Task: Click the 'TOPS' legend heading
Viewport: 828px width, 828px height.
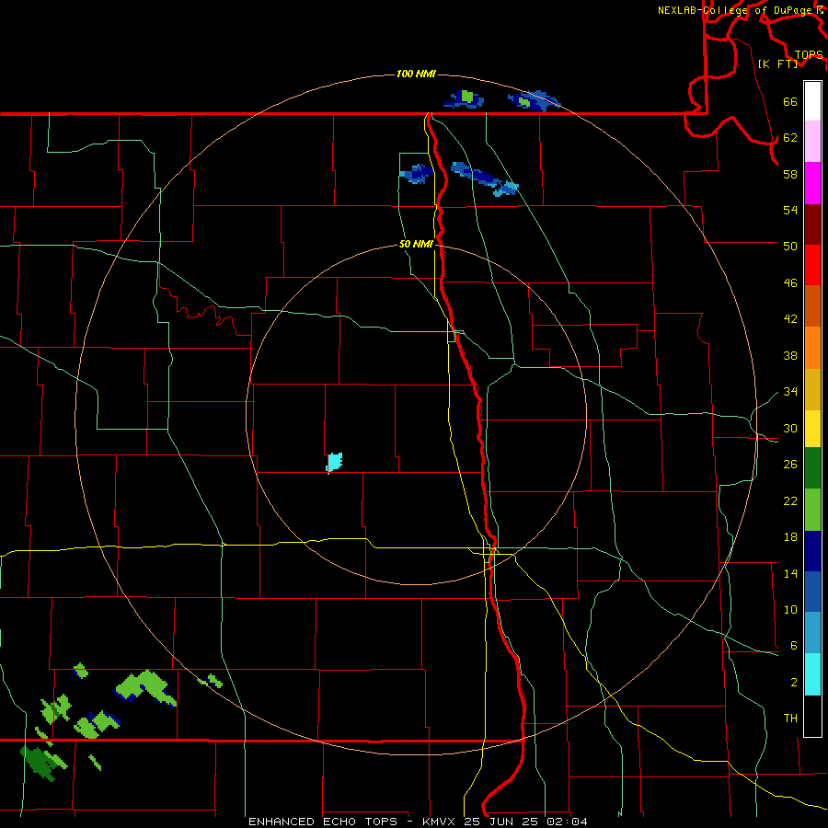Action: pyautogui.click(x=809, y=55)
